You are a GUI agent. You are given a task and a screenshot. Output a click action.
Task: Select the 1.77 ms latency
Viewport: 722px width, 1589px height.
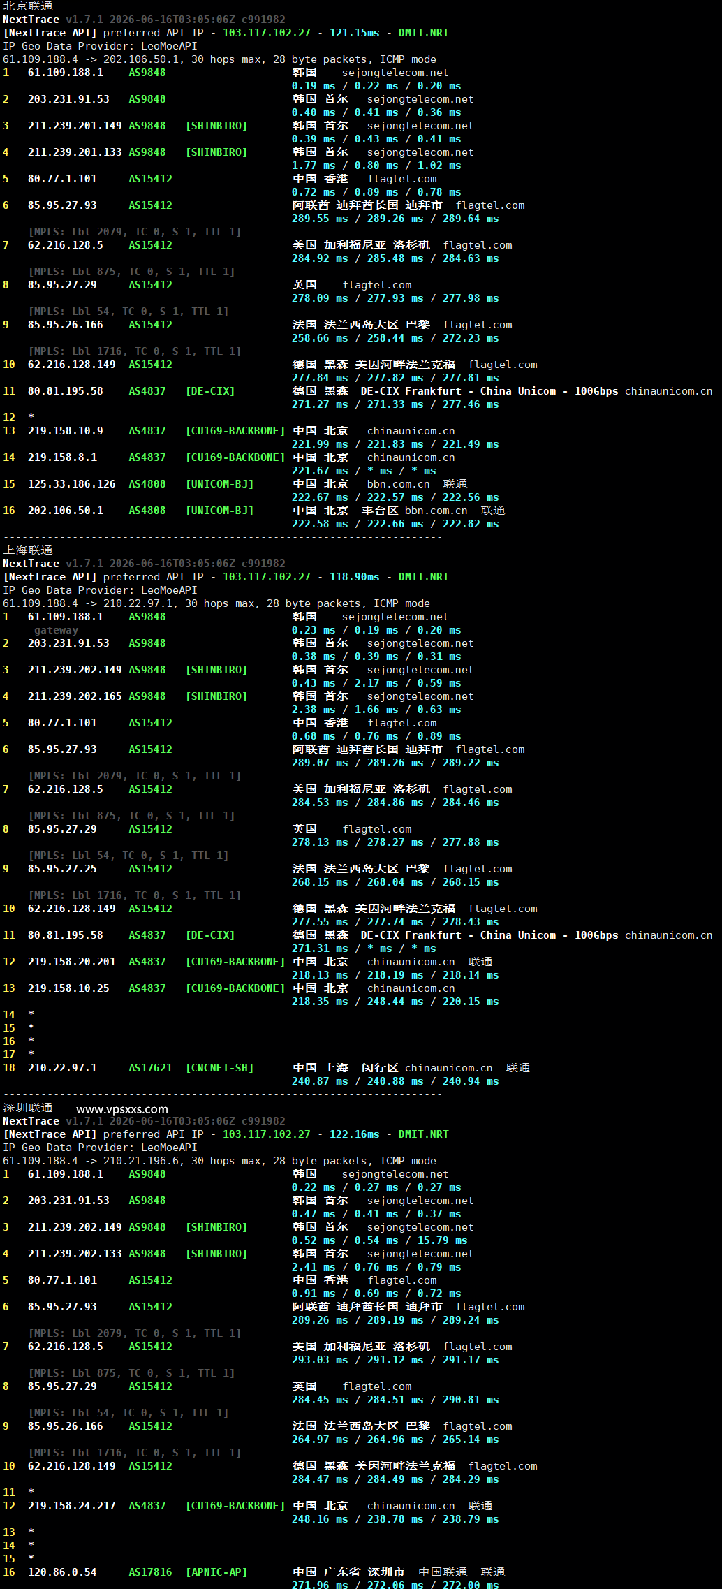coord(314,166)
